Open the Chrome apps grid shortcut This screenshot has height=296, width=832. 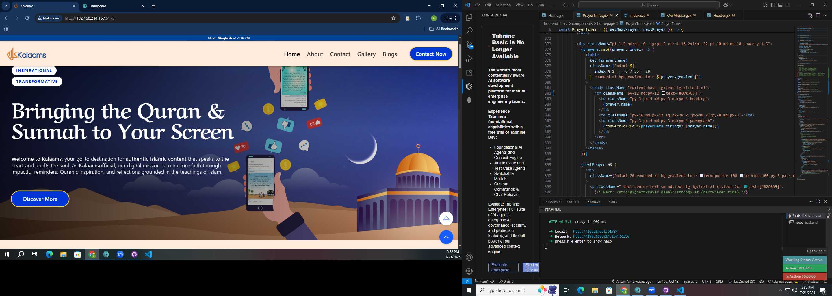pyautogui.click(x=5, y=29)
